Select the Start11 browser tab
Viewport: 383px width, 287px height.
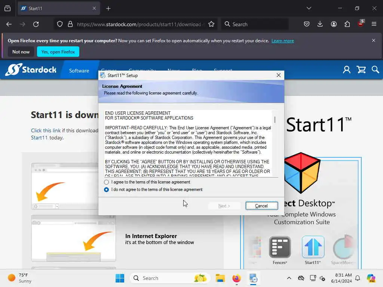59,9
